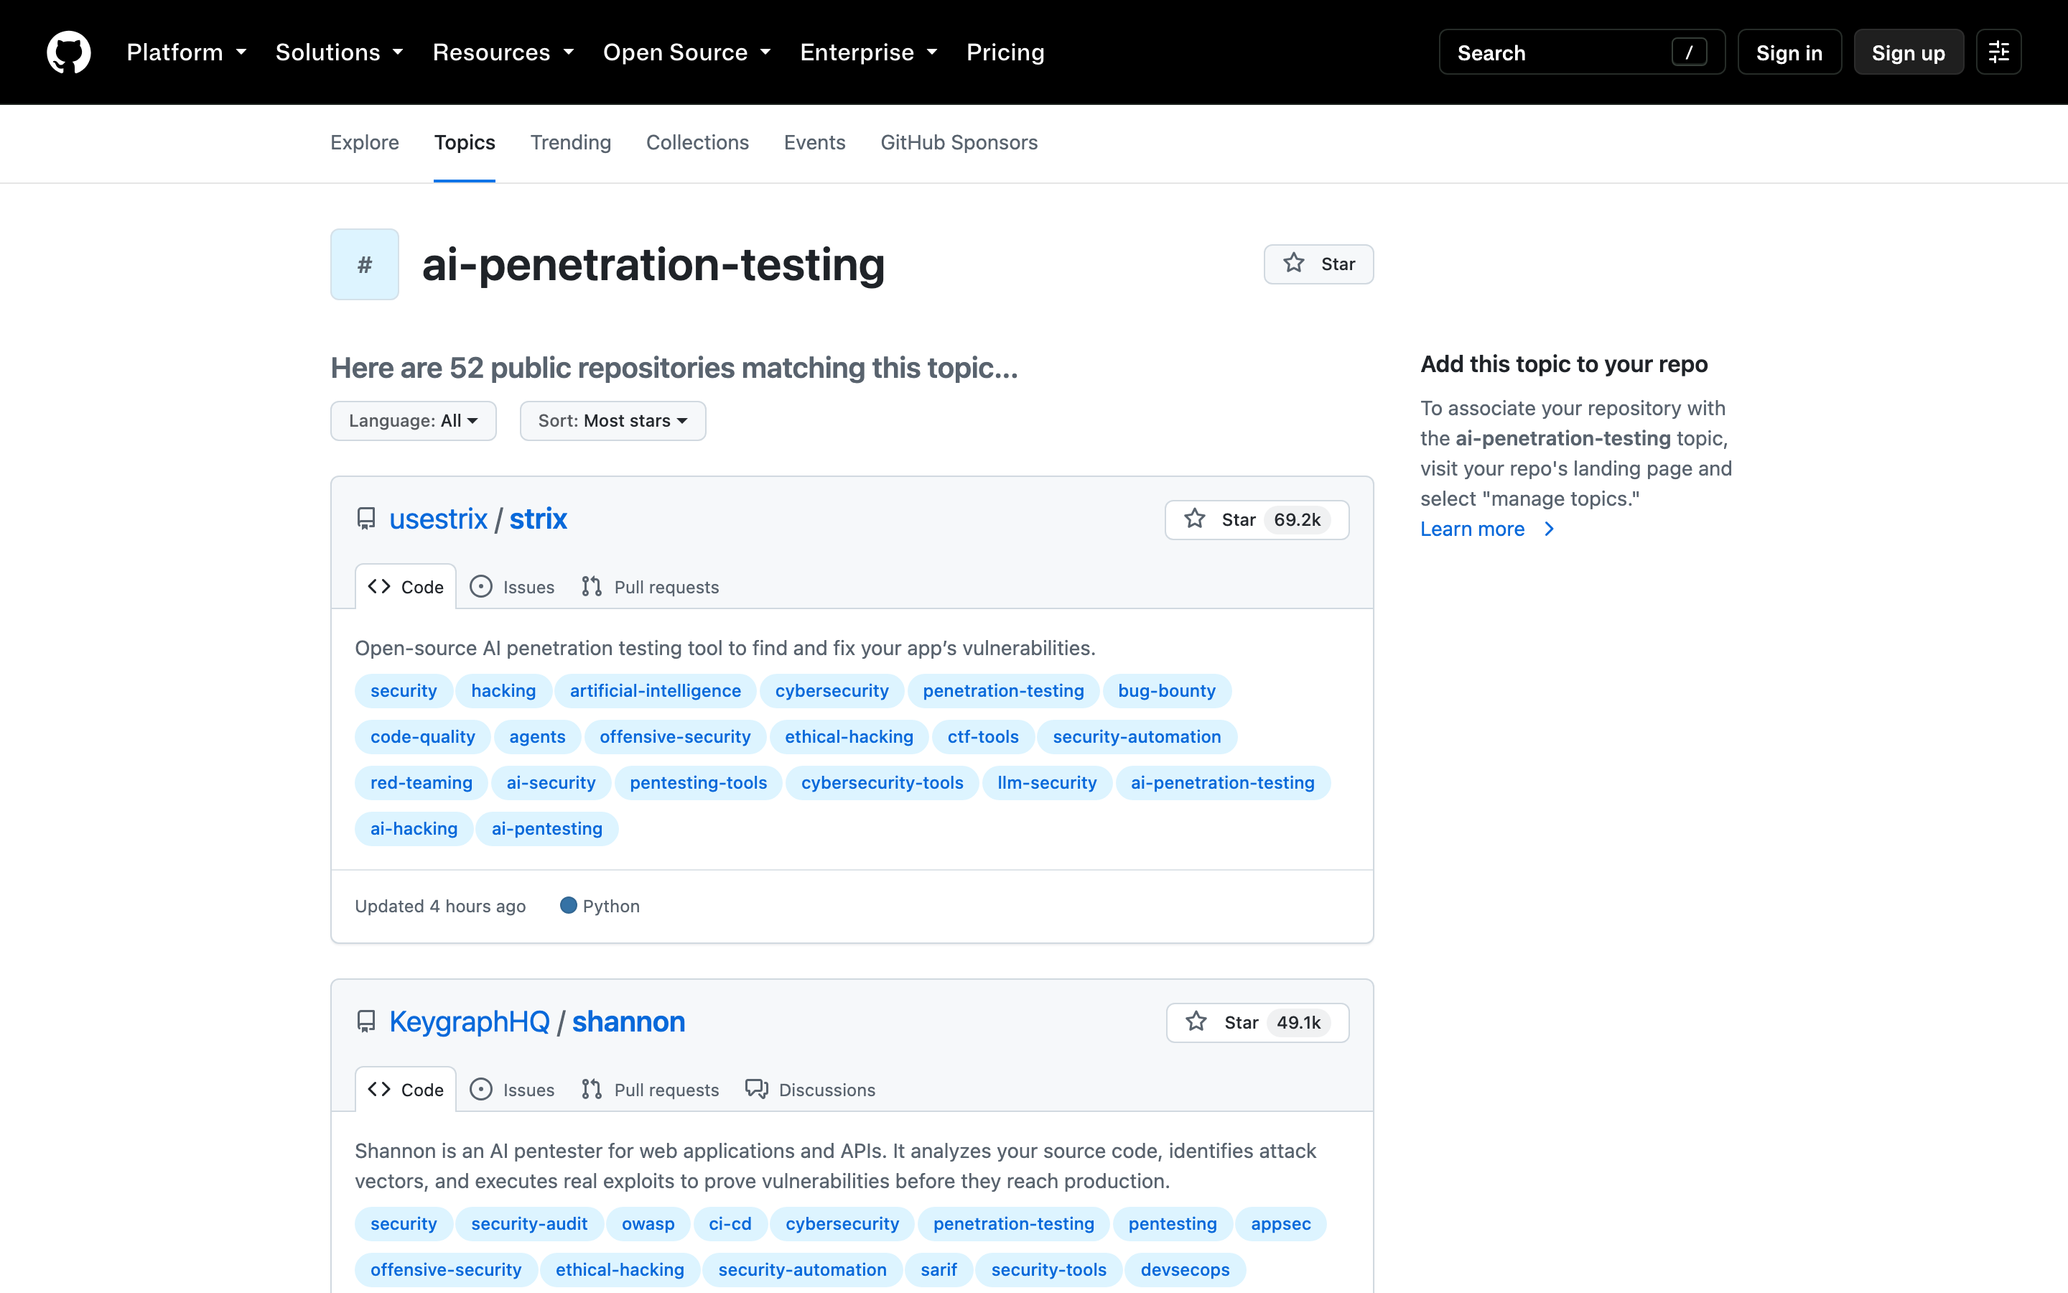2068x1293 pixels.
Task: Focus the Search input field
Action: [x=1582, y=52]
